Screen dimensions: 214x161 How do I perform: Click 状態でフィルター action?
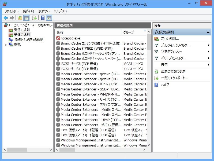pos(171,52)
